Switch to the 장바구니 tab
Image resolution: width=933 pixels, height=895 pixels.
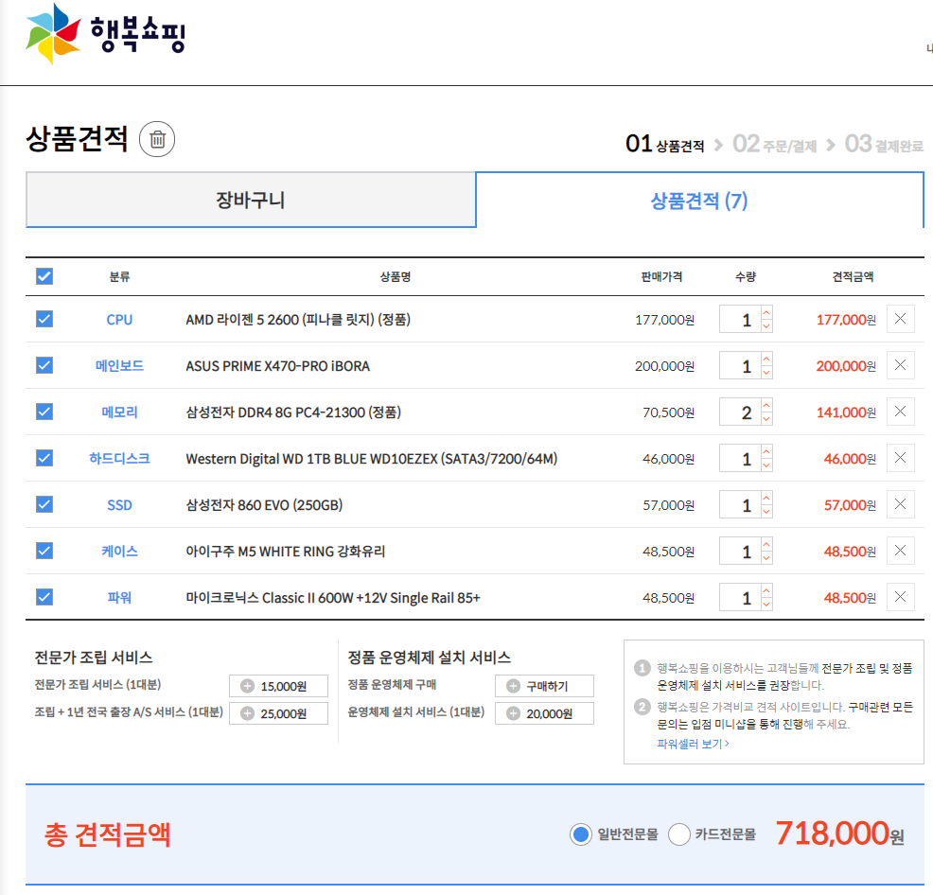pos(250,200)
